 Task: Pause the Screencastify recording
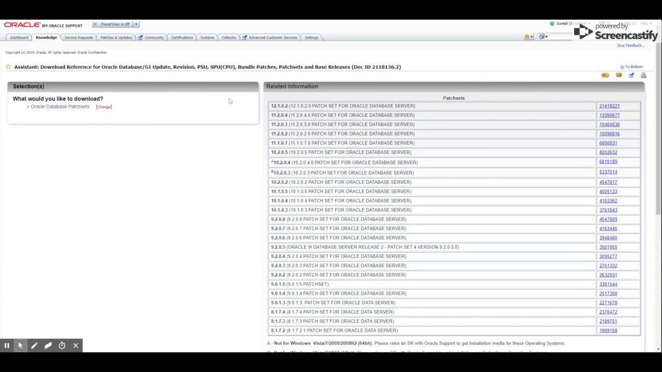pyautogui.click(x=7, y=346)
